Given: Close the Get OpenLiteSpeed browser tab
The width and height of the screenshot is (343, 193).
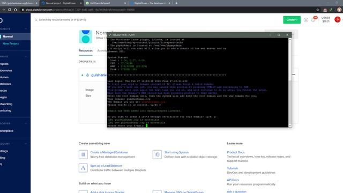Looking at the screenshot, I should pos(125,3).
